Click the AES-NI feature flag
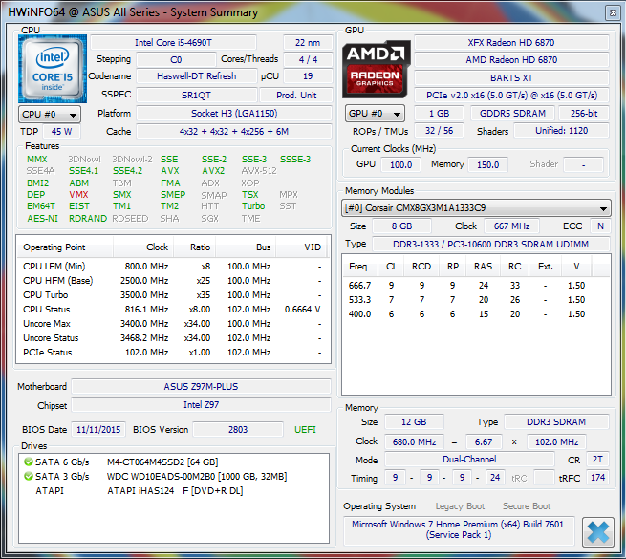Screen dimensions: 626x559 42,219
